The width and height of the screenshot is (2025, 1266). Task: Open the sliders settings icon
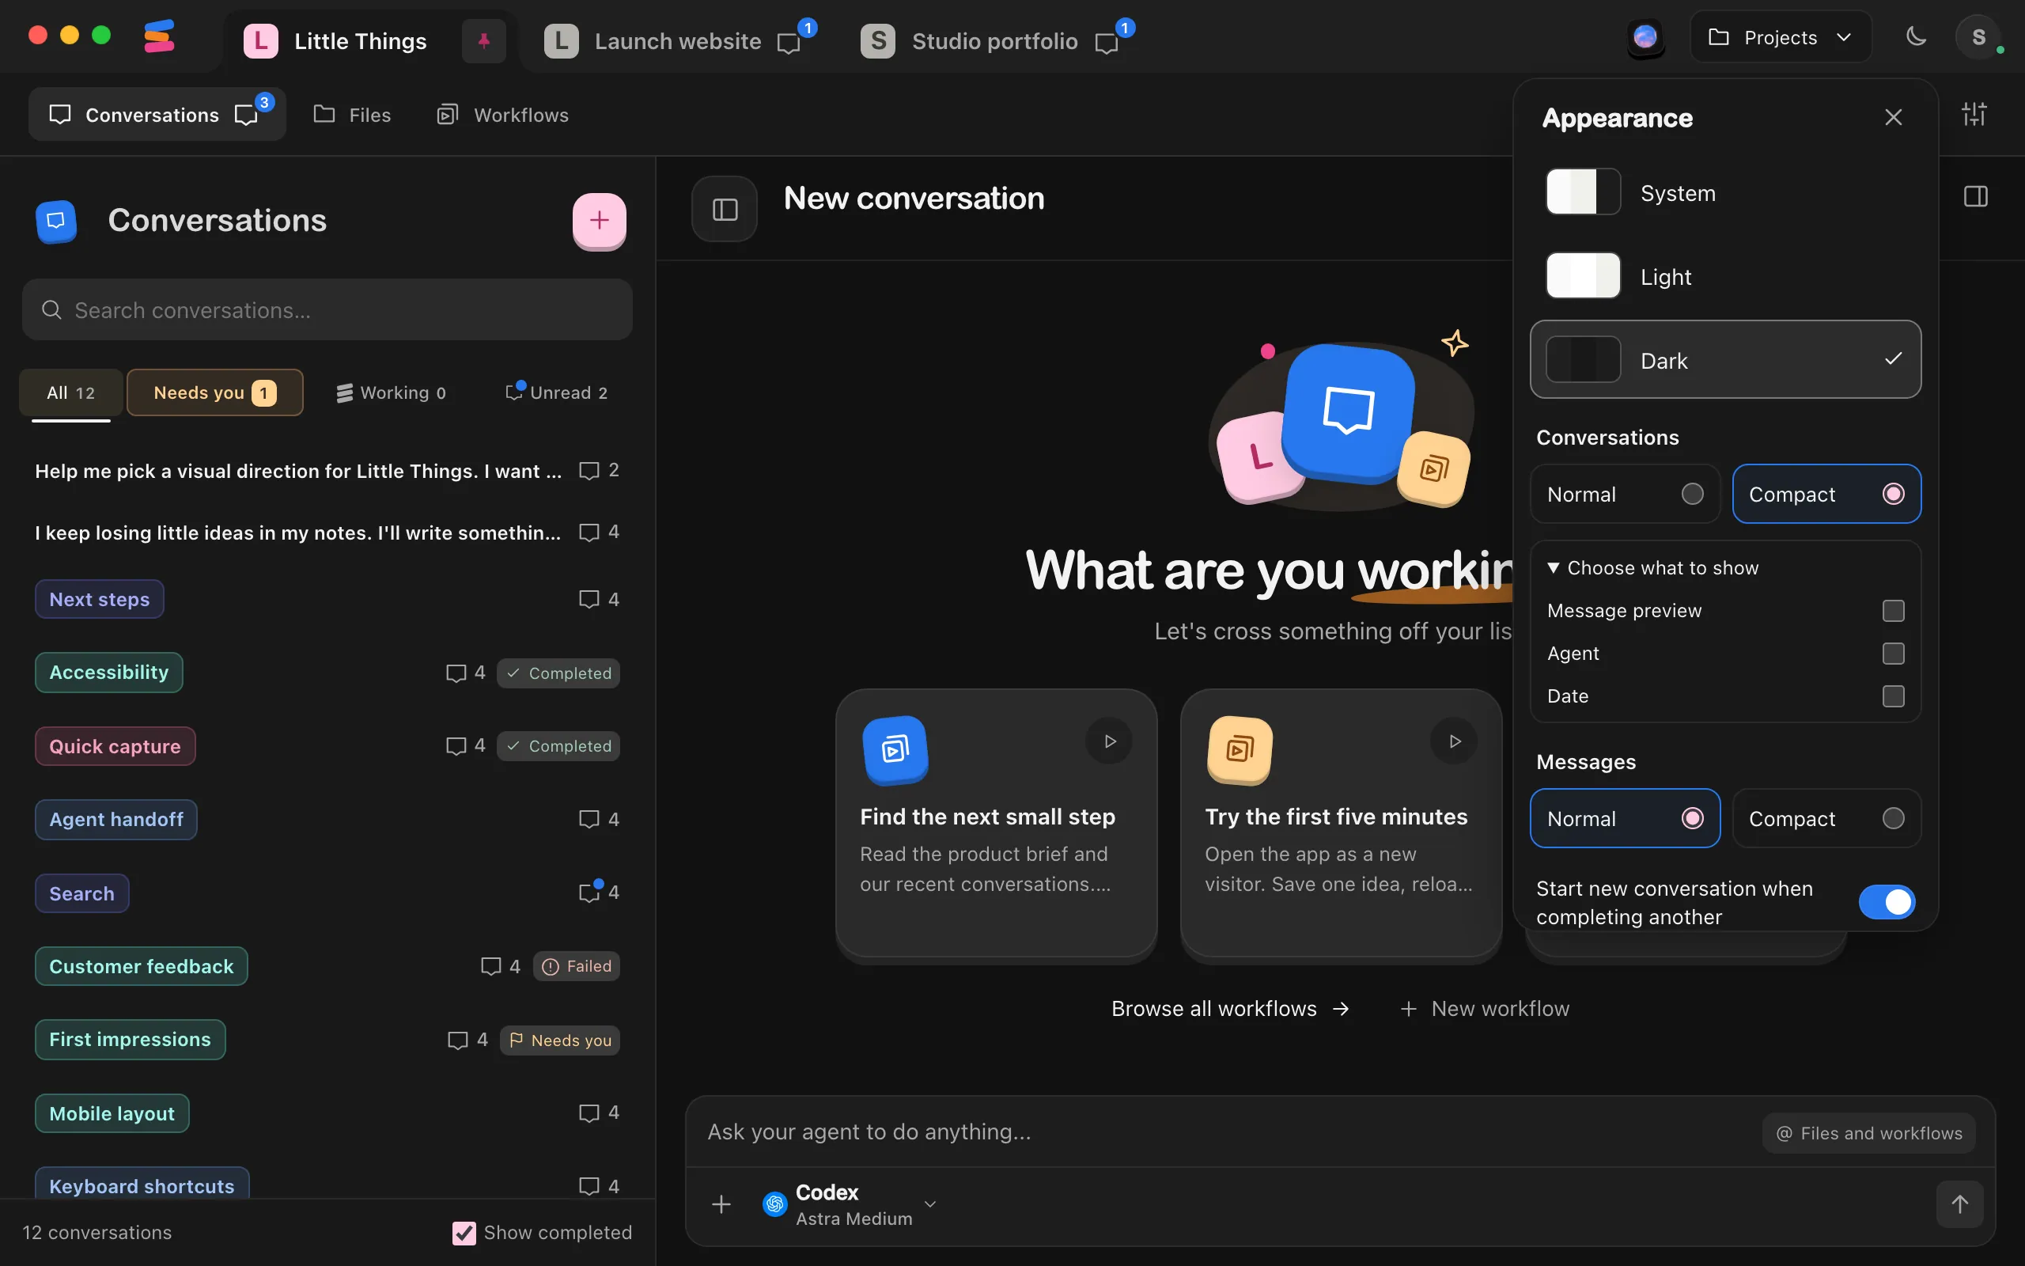(1974, 114)
